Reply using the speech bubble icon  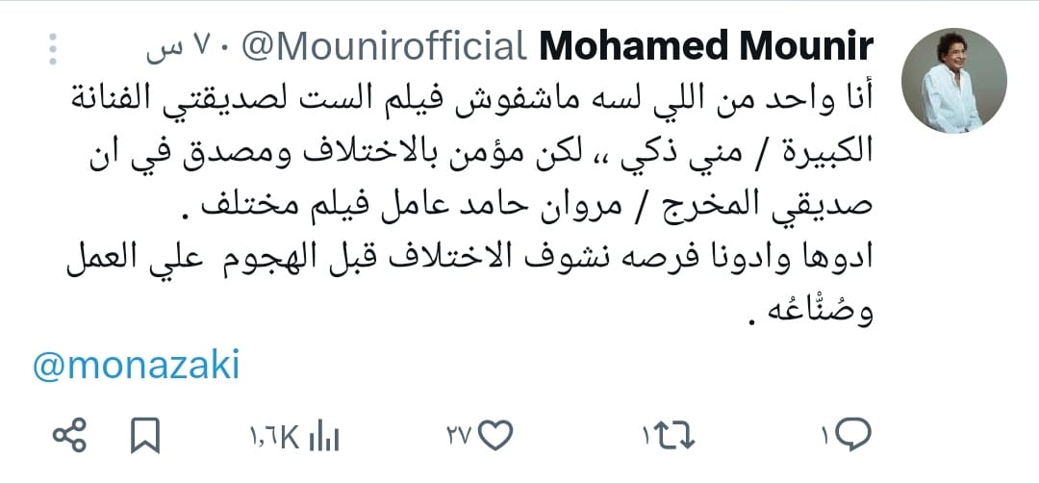tap(850, 437)
